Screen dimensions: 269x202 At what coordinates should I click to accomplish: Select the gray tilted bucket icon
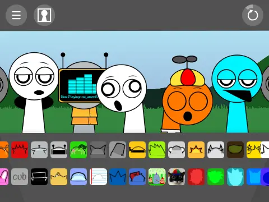(118, 150)
